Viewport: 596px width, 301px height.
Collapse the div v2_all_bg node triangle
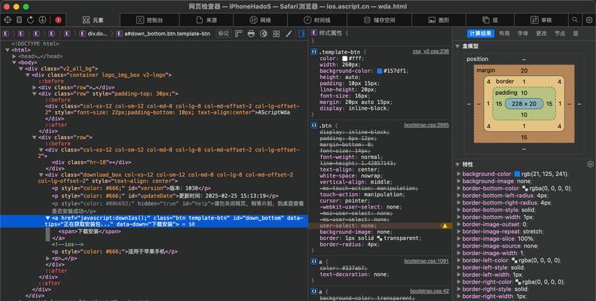(x=21, y=68)
